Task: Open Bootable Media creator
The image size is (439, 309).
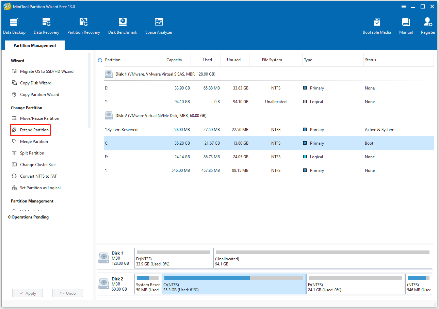Action: coord(377,26)
